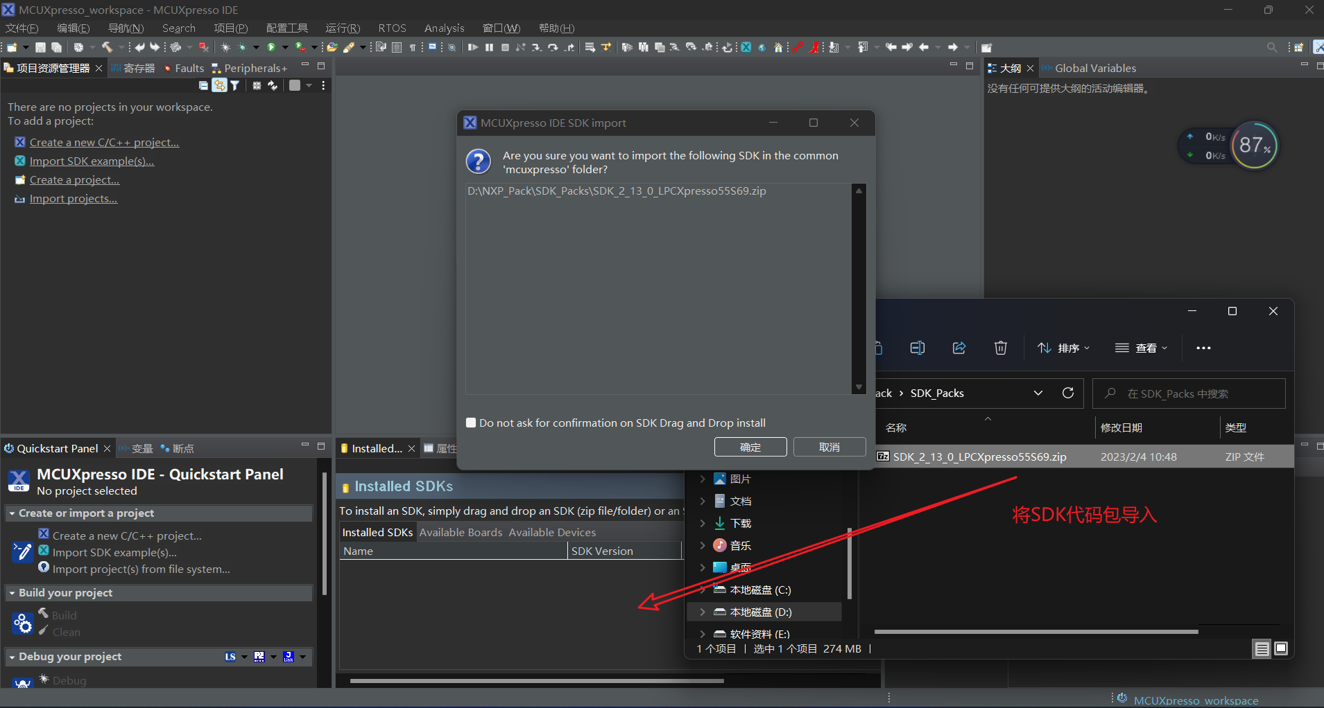Collapse the Debug your project section
This screenshot has width=1324, height=708.
pos(12,657)
